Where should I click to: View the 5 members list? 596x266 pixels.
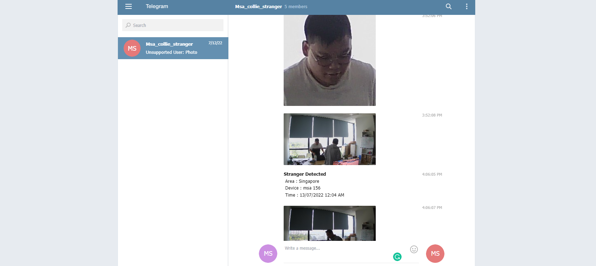296,7
